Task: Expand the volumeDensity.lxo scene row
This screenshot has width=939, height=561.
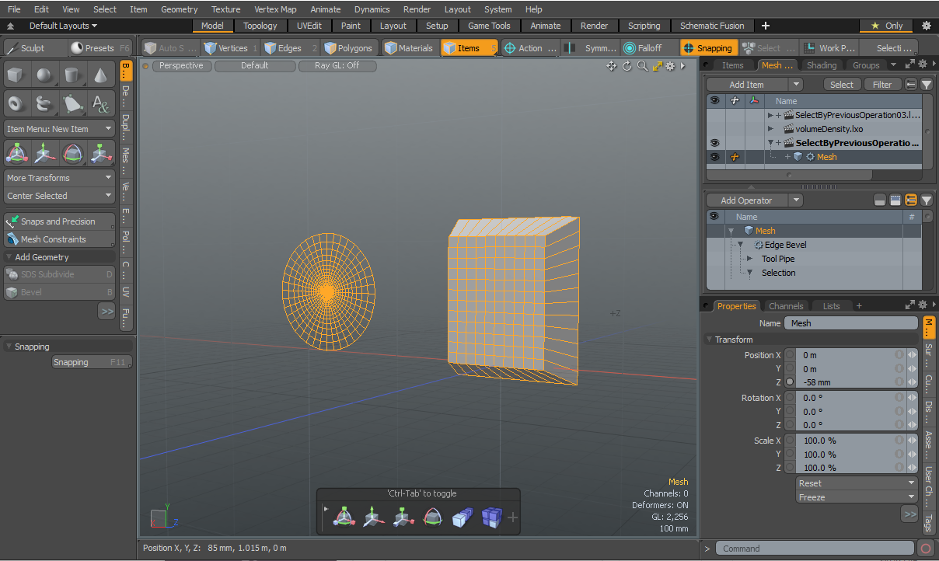Action: 770,129
